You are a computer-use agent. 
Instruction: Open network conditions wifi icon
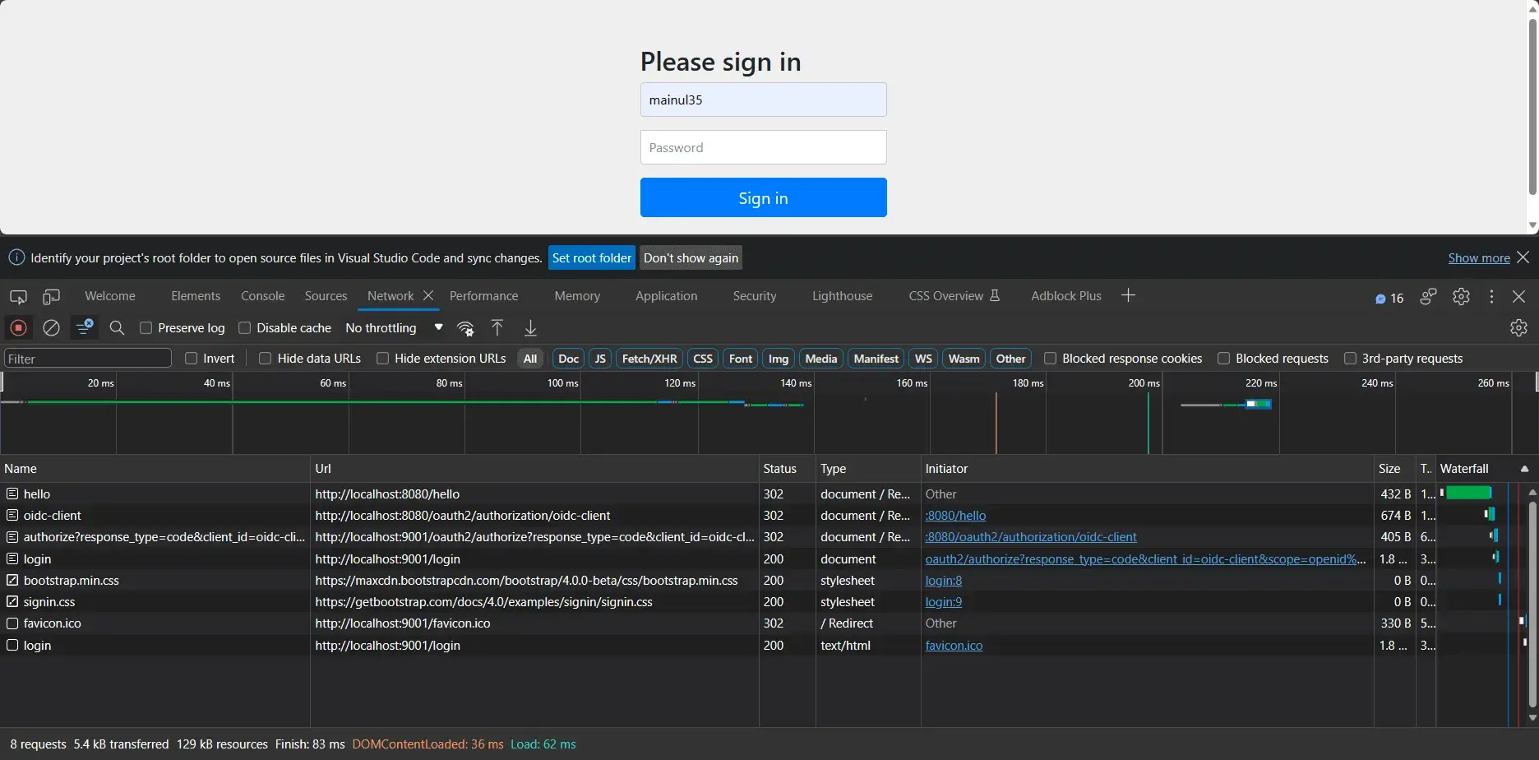tap(466, 328)
